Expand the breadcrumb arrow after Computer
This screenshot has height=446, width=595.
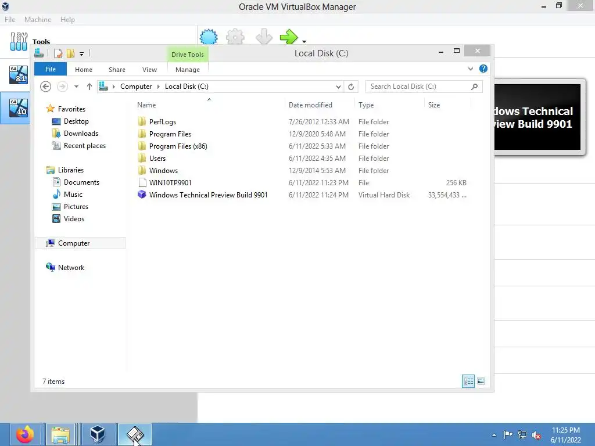(x=158, y=87)
